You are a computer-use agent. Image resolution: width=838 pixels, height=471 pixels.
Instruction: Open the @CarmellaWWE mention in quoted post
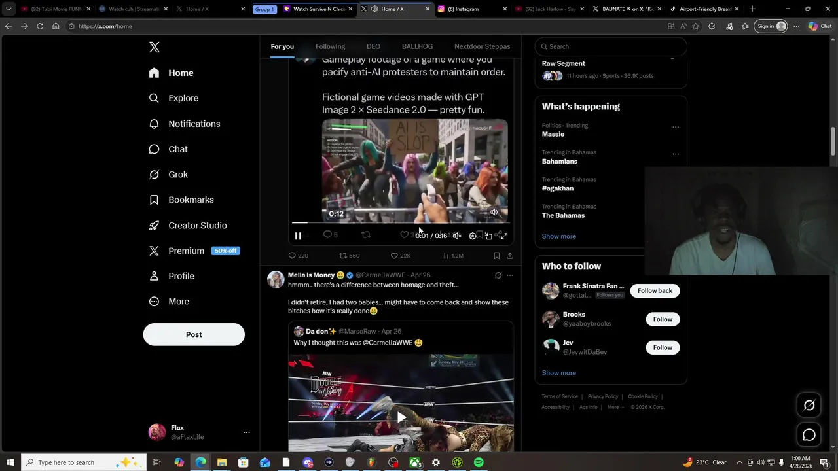point(388,343)
